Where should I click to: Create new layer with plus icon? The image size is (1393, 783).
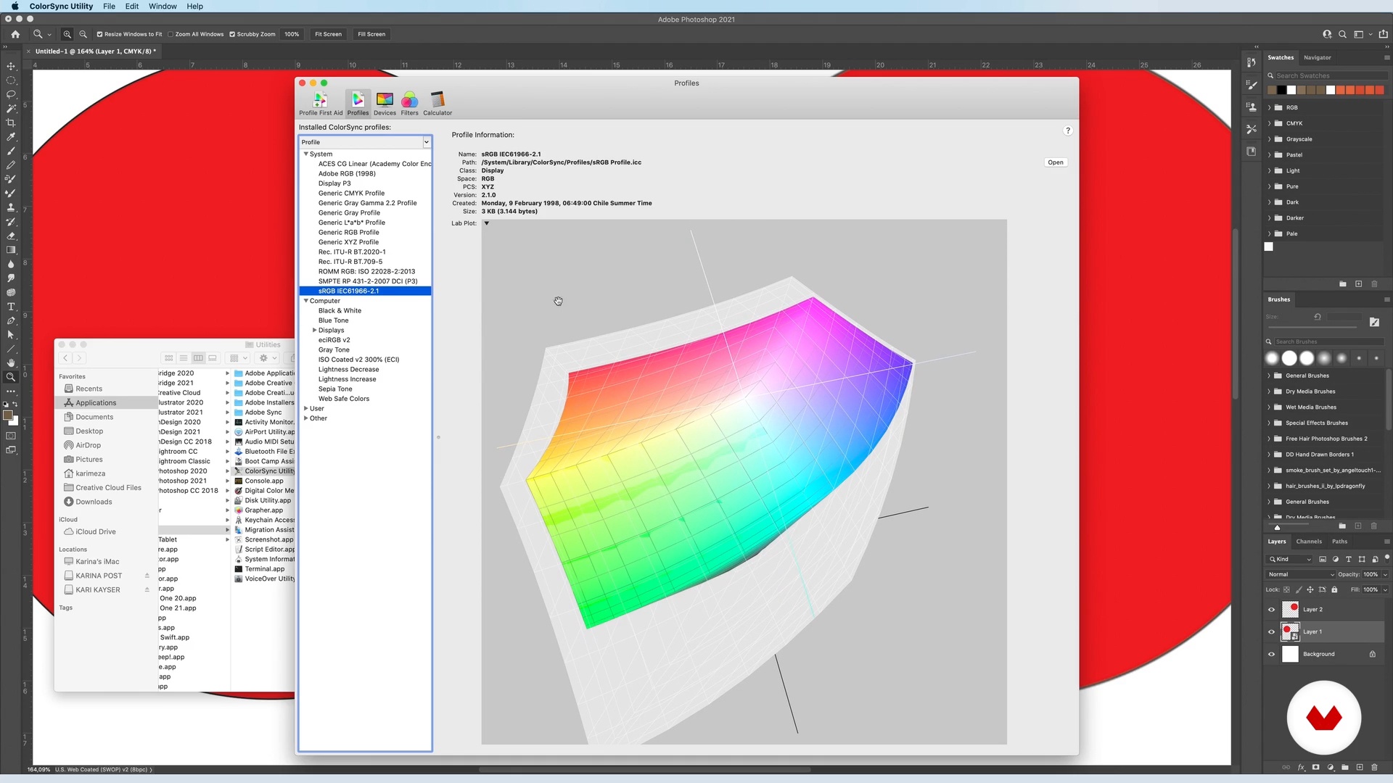click(1360, 767)
